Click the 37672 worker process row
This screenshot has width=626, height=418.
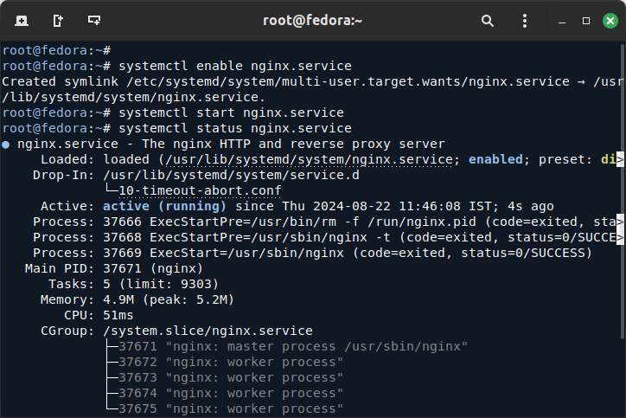(x=231, y=362)
